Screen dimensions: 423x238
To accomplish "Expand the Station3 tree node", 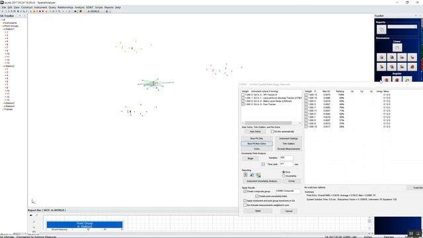I will point(4,103).
